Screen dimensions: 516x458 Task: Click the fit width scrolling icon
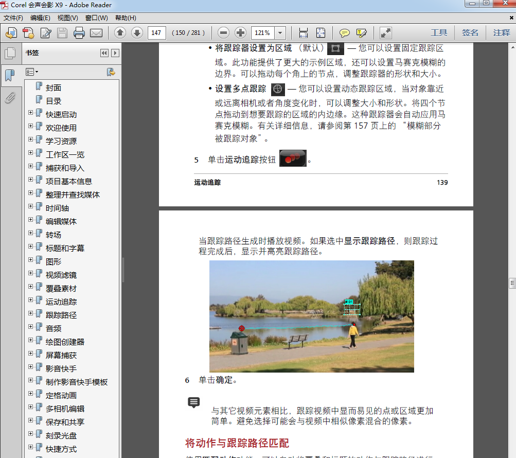point(304,32)
